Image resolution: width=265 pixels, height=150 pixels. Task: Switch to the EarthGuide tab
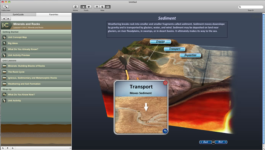click(x=18, y=14)
